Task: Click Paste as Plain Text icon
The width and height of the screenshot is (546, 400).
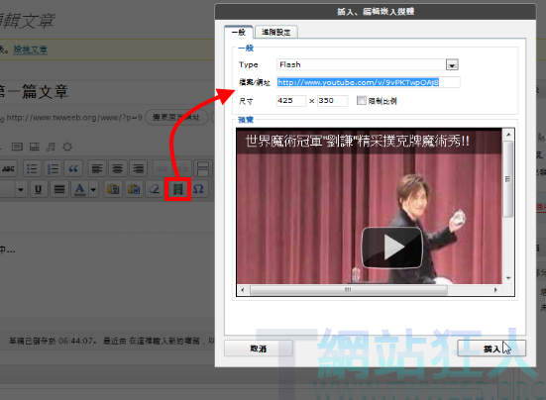Action: click(113, 189)
